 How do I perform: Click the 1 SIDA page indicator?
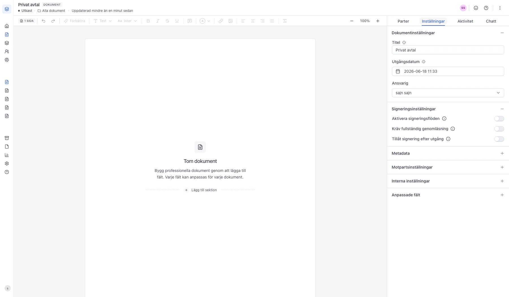(27, 21)
